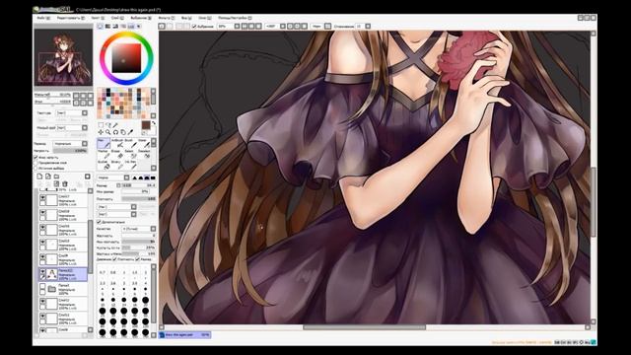Create a new linework layer

48,177
